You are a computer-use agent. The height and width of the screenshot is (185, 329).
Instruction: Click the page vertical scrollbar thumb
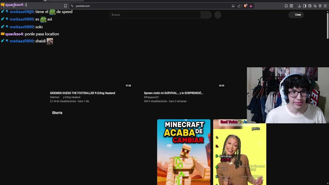(327, 26)
